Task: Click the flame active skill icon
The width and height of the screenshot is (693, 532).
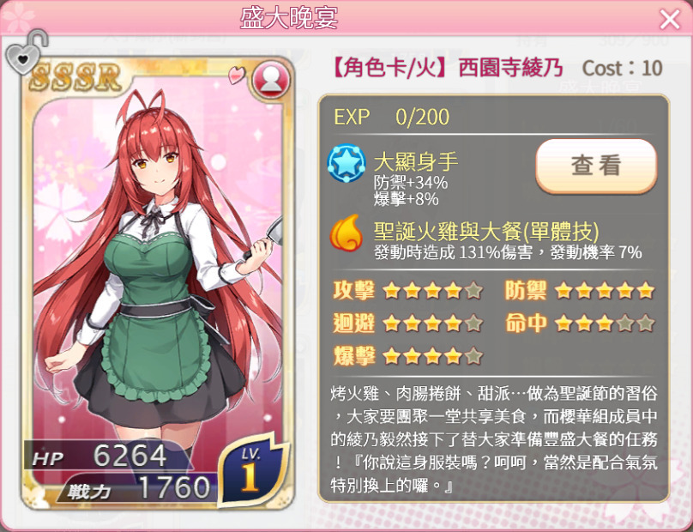Action: click(x=346, y=233)
